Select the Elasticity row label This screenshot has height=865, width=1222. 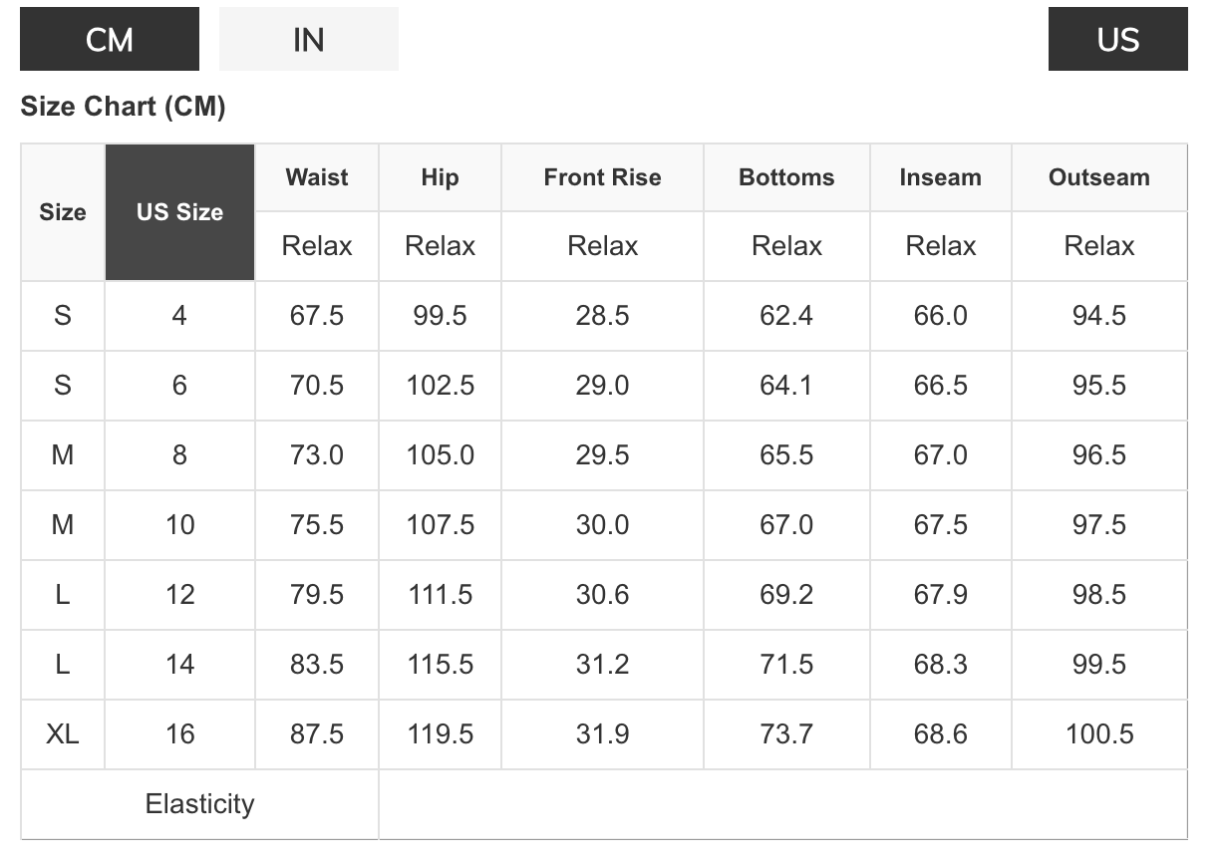coord(199,804)
